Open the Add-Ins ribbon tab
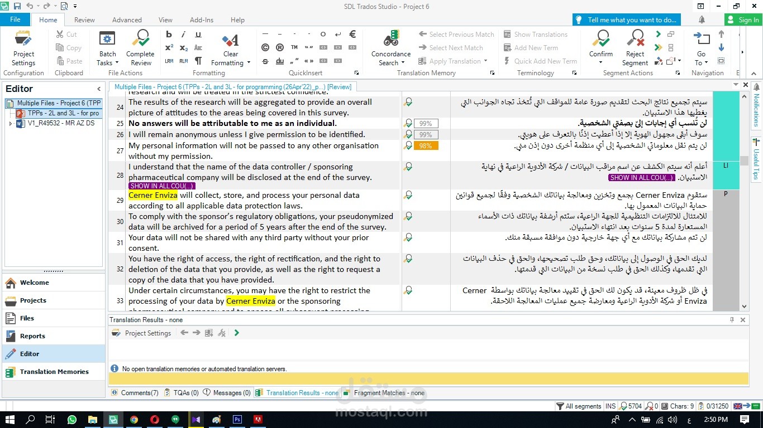This screenshot has width=763, height=428. pos(202,20)
